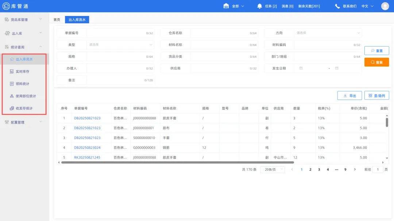This screenshot has height=221, width=394.
Task: Open the 方向 dropdown
Action: [328, 33]
